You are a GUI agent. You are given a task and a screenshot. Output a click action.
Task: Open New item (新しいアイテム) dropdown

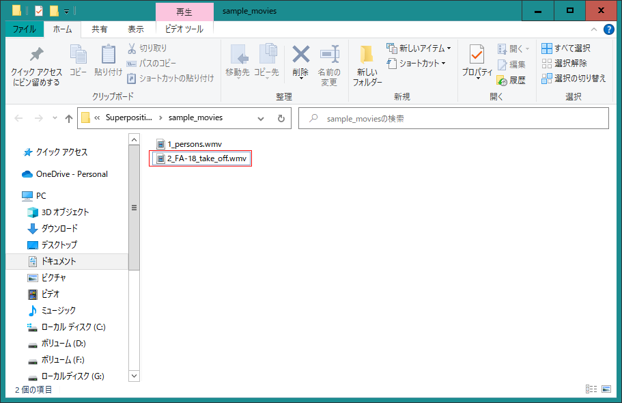[x=419, y=48]
